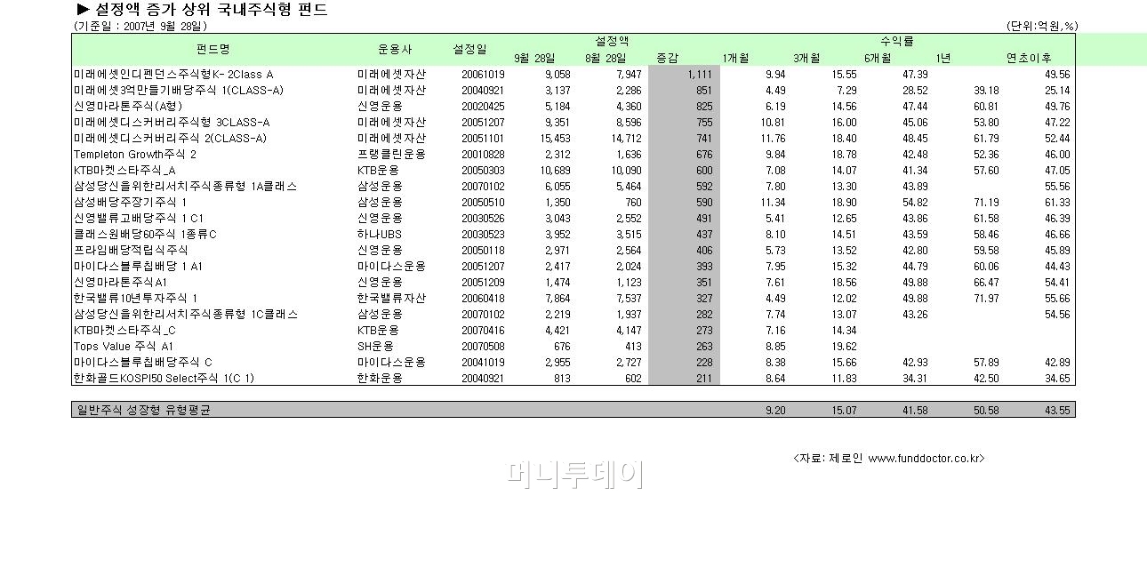Click 연초이후 return '34.65'
The width and height of the screenshot is (1147, 576).
1057,379
